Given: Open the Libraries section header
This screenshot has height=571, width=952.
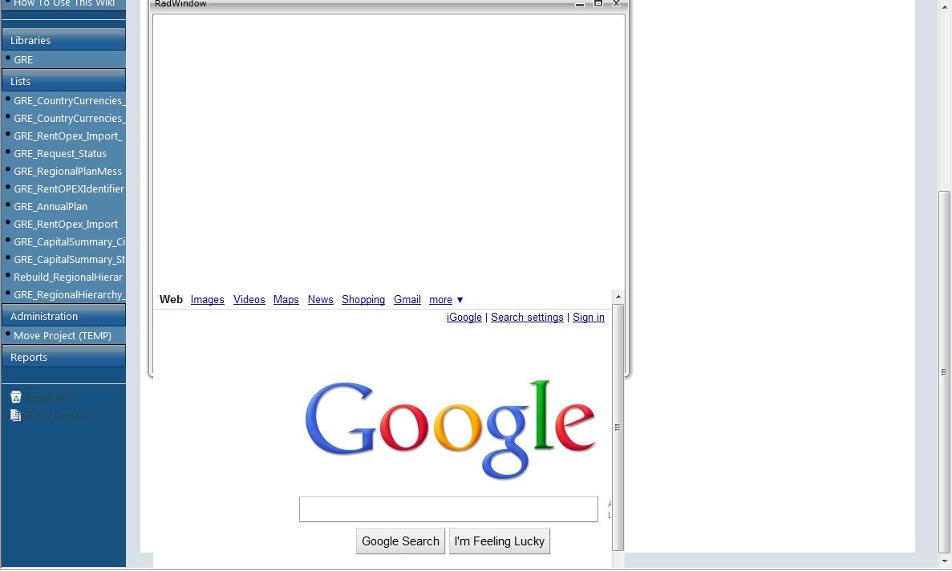Looking at the screenshot, I should [x=63, y=40].
